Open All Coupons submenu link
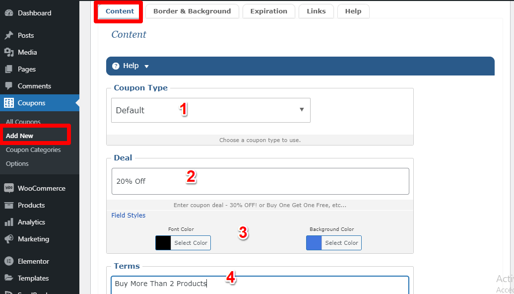 (23, 122)
